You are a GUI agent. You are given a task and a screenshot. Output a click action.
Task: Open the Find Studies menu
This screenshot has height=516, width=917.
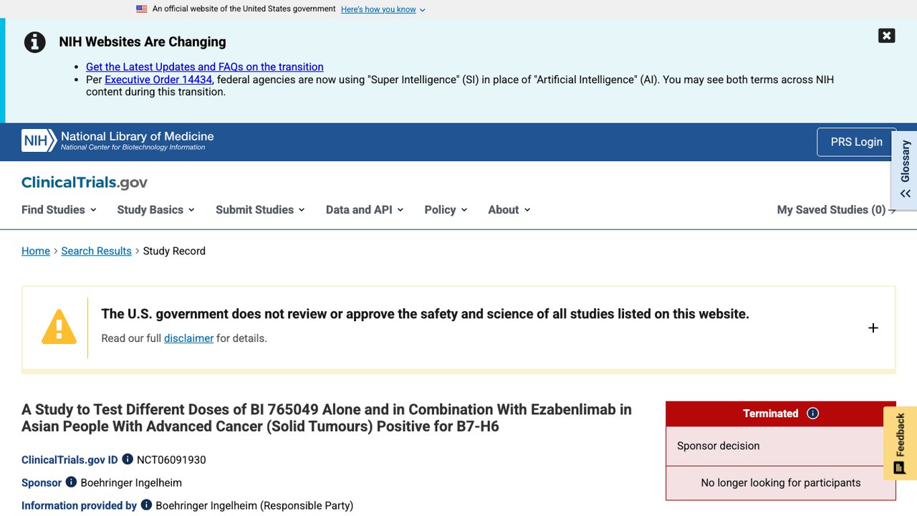coord(59,209)
